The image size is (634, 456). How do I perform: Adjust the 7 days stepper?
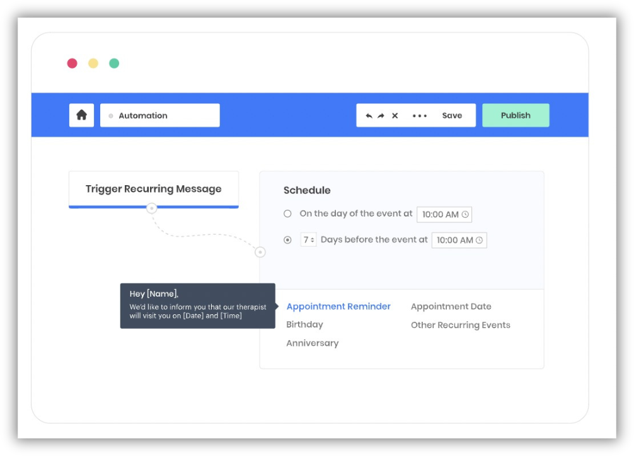308,240
